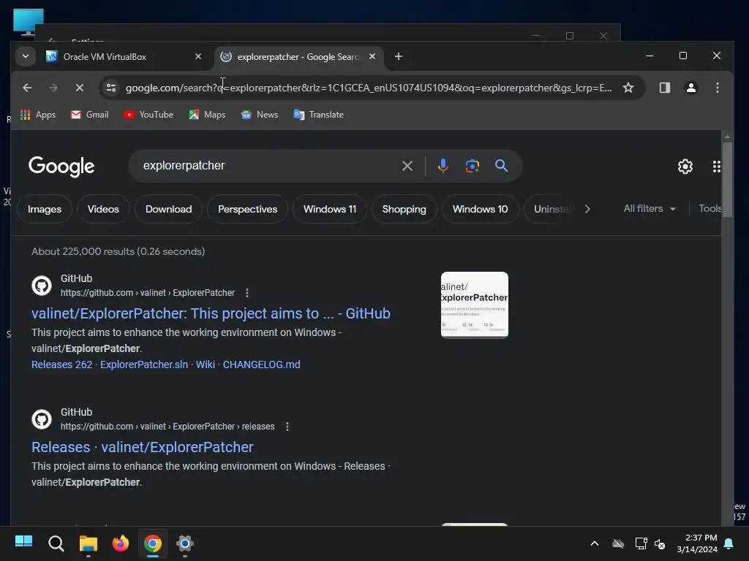Bookmark this page with star icon

pos(628,88)
